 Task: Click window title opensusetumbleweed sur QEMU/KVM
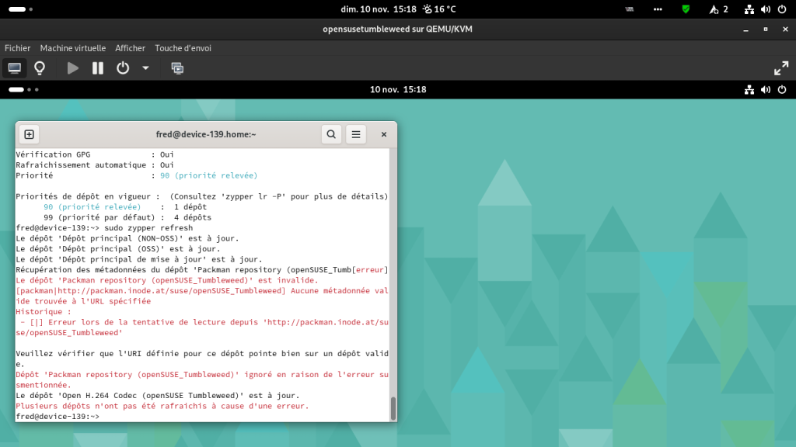click(x=397, y=29)
